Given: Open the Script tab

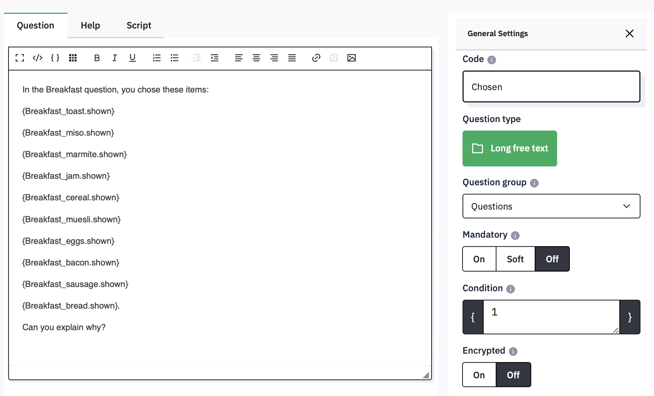Looking at the screenshot, I should point(139,25).
